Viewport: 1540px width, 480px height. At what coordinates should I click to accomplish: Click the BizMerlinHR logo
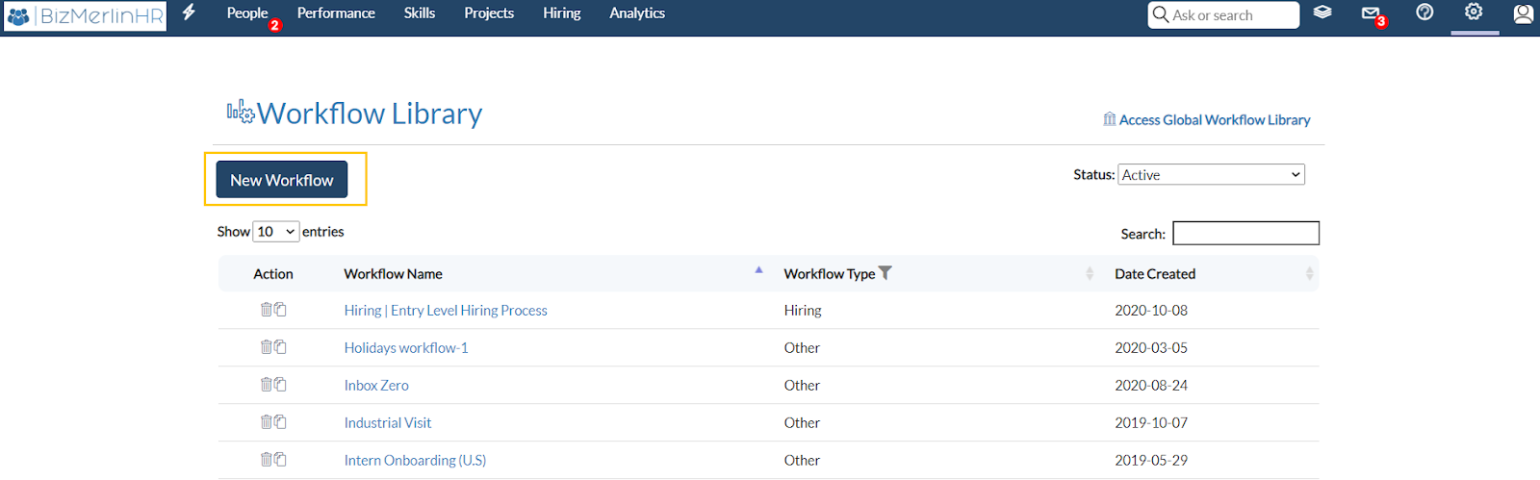(85, 15)
